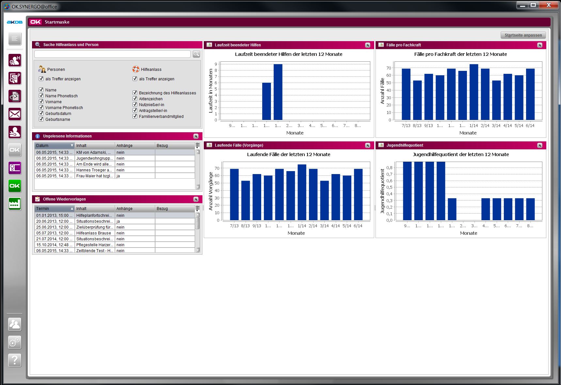561x385 pixels.
Task: Open the envelope messages icon in sidebar
Action: 15,114
